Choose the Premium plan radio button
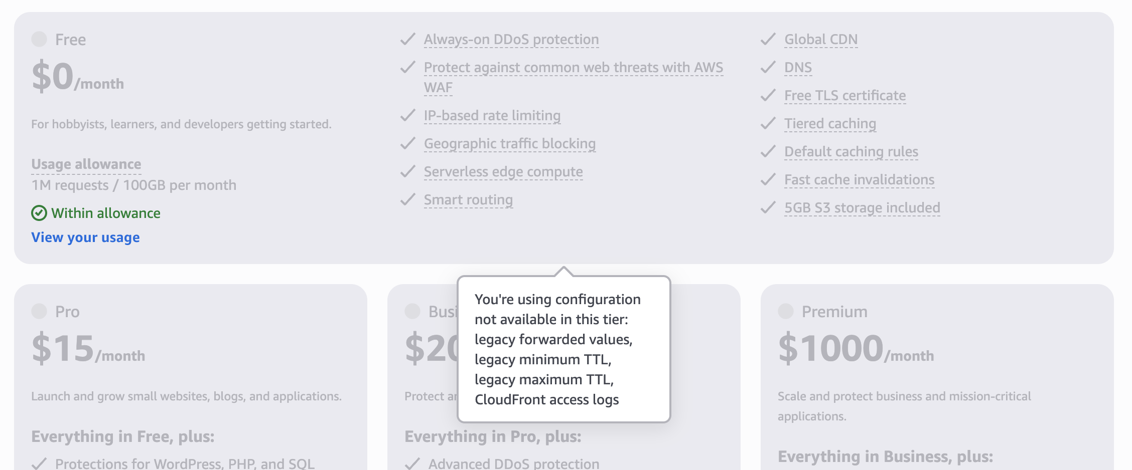Image resolution: width=1132 pixels, height=470 pixels. 786,311
